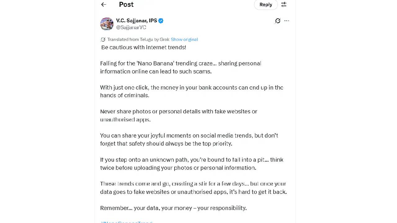Open the three-dot more options menu
Viewport: 397px width, 223px height.
tap(287, 21)
